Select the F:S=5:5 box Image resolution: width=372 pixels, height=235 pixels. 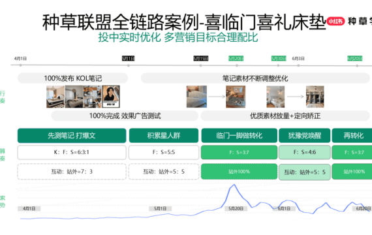[x=164, y=152]
